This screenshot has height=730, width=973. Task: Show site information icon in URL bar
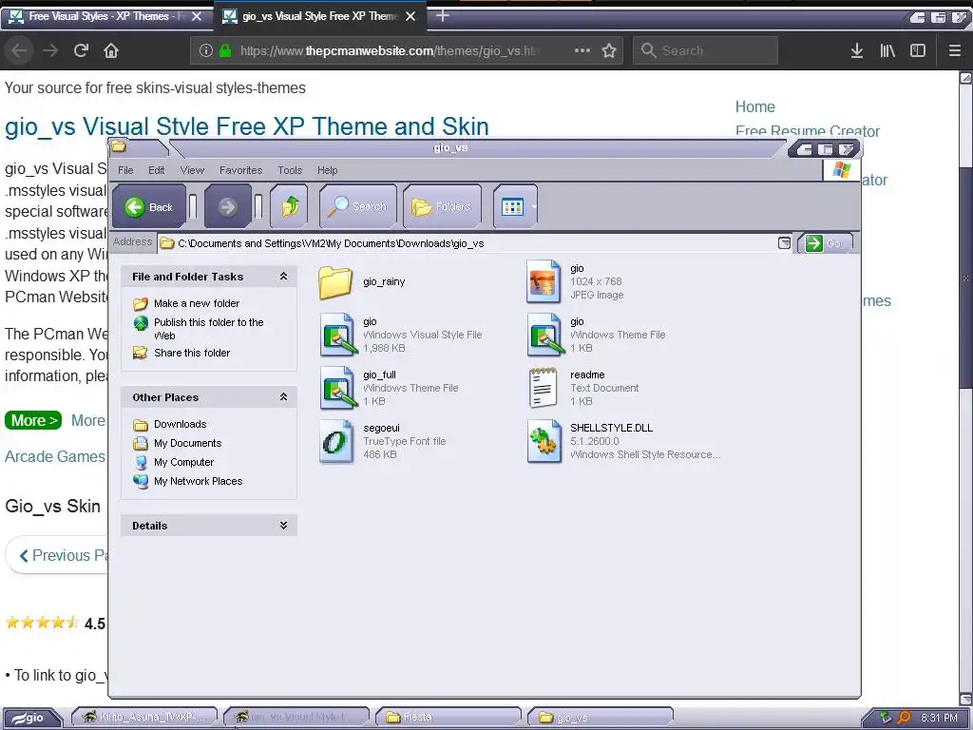click(x=206, y=50)
